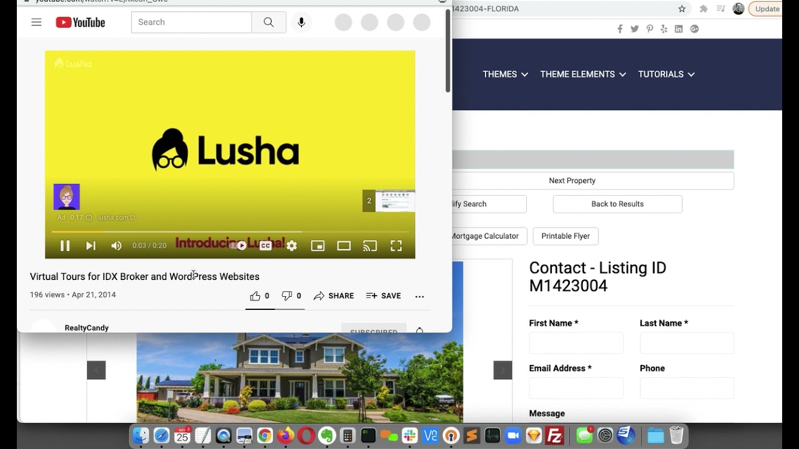This screenshot has height=449, width=799.
Task: Launch Firefox from the dock
Action: pyautogui.click(x=285, y=435)
